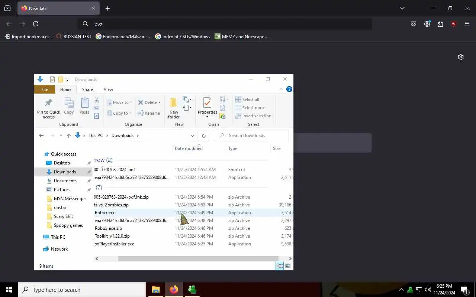Image resolution: width=476 pixels, height=297 pixels.
Task: Show hidden system tray icons
Action: 401,290
